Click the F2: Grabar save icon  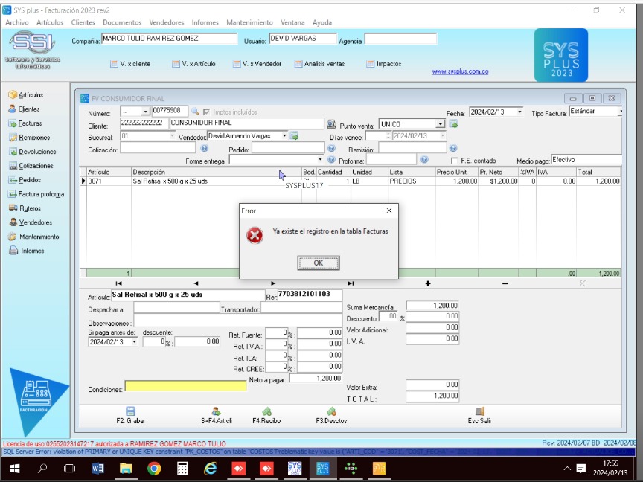click(x=130, y=411)
